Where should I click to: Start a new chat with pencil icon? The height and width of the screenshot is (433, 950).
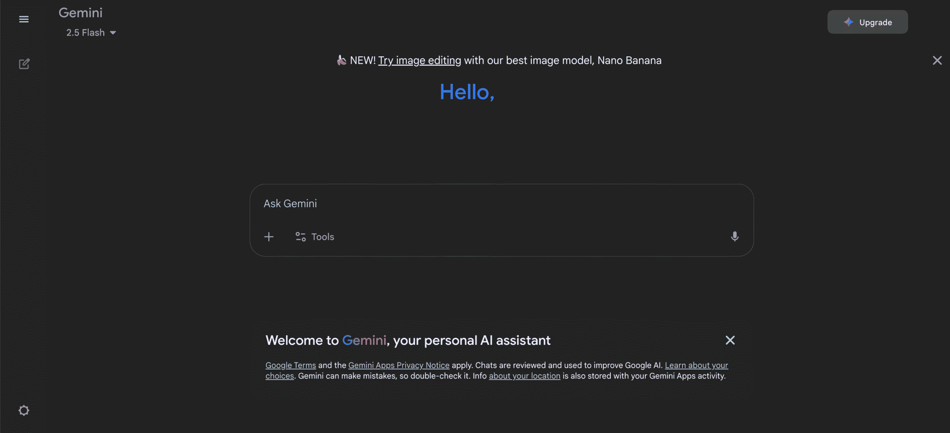[24, 64]
